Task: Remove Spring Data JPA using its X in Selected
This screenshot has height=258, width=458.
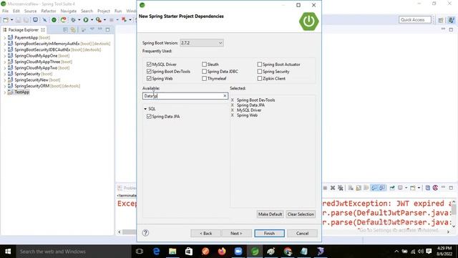Action: pyautogui.click(x=233, y=105)
